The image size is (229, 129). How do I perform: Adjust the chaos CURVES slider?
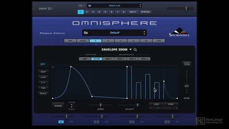coord(72,105)
